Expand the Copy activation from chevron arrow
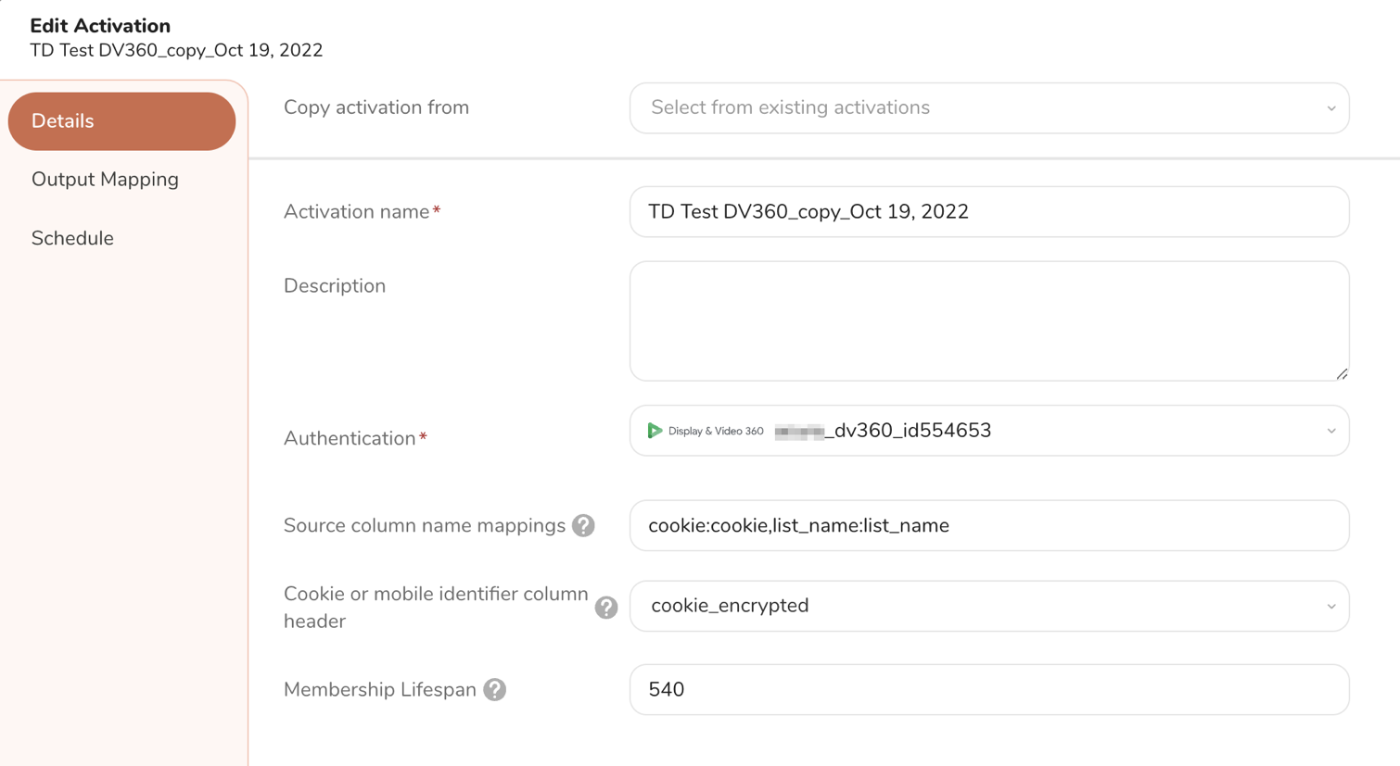The image size is (1400, 766). click(x=1330, y=108)
